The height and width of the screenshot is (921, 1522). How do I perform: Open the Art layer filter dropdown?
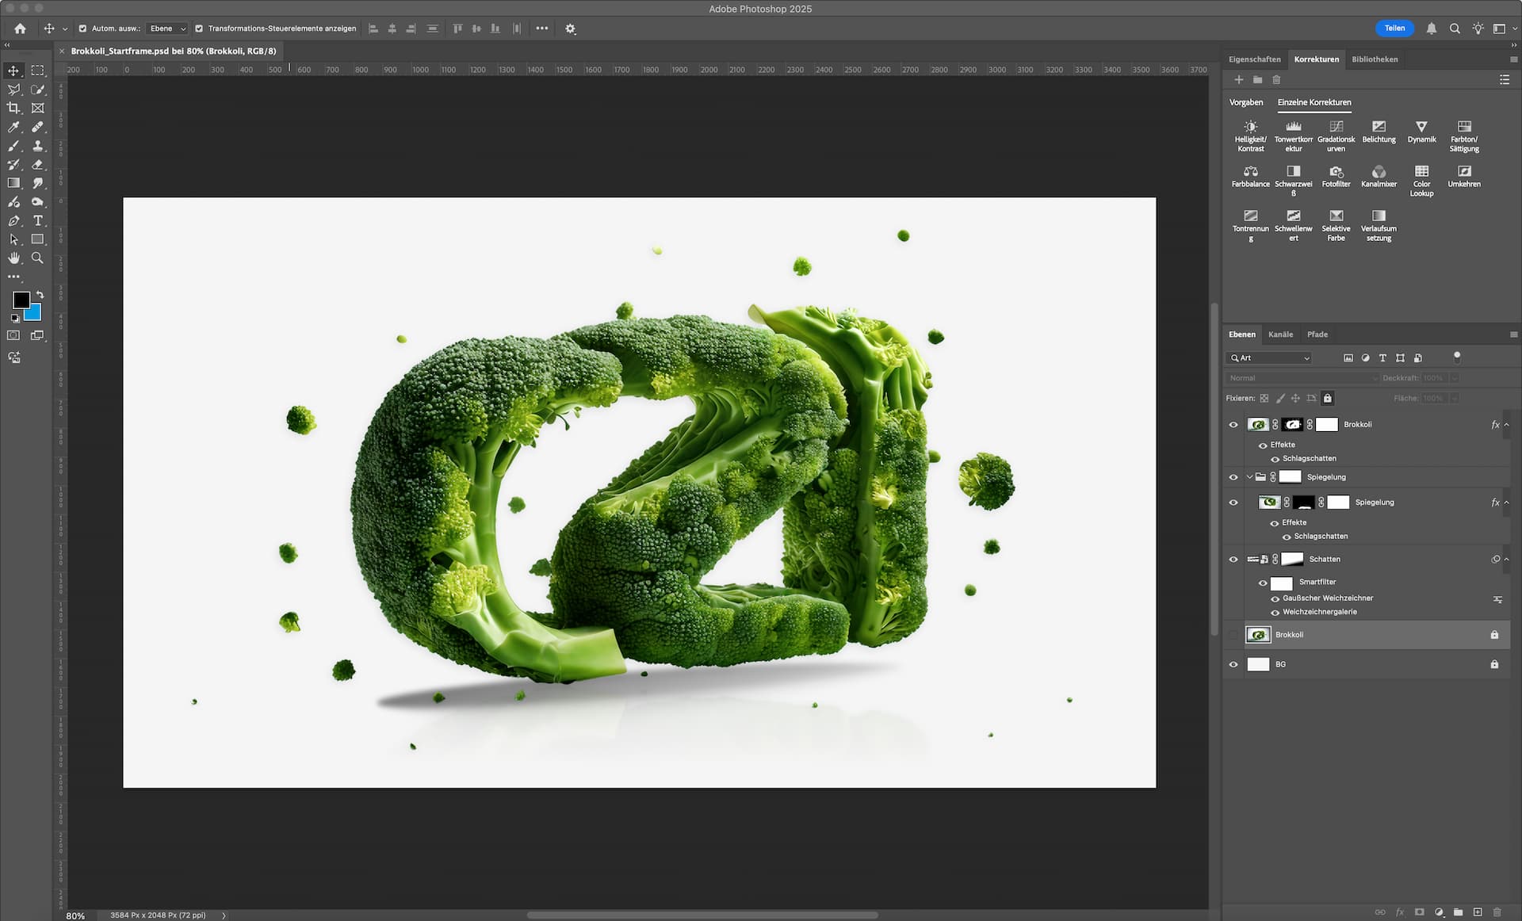(1269, 358)
